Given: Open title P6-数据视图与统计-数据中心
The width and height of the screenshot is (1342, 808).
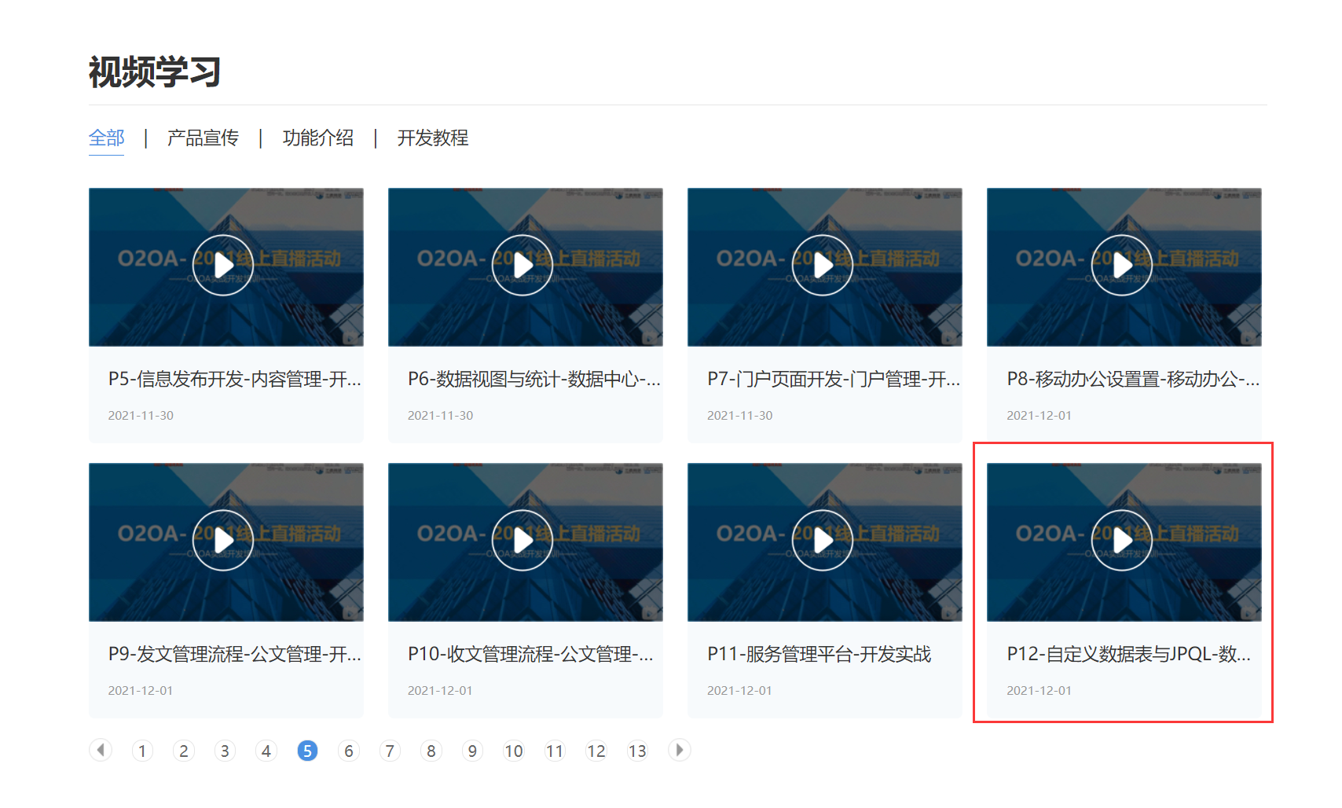Looking at the screenshot, I should 534,380.
